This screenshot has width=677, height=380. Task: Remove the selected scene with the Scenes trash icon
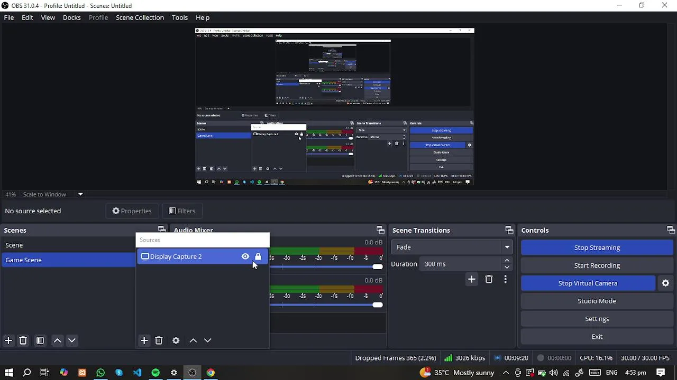point(23,340)
